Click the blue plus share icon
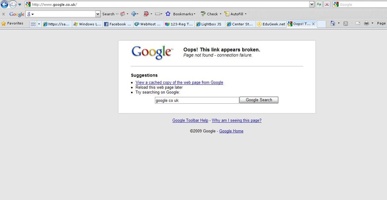 pyautogui.click(x=134, y=14)
